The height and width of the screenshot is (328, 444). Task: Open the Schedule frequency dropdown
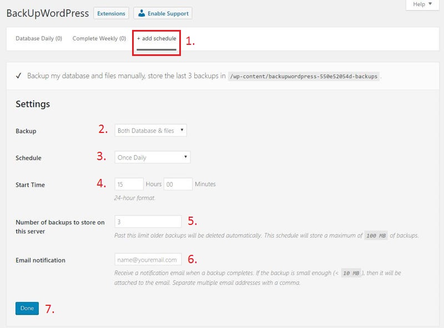pos(152,157)
